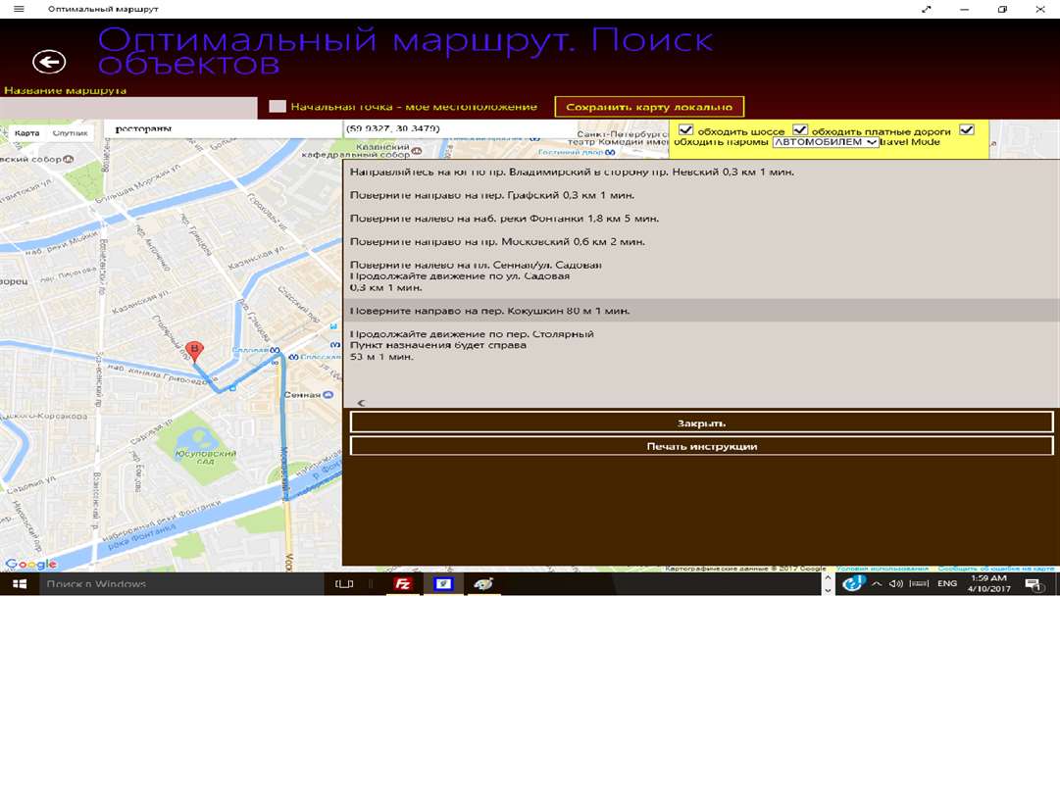The width and height of the screenshot is (1060, 794).
Task: Open the clock showing 1:59 AM
Action: point(988,583)
